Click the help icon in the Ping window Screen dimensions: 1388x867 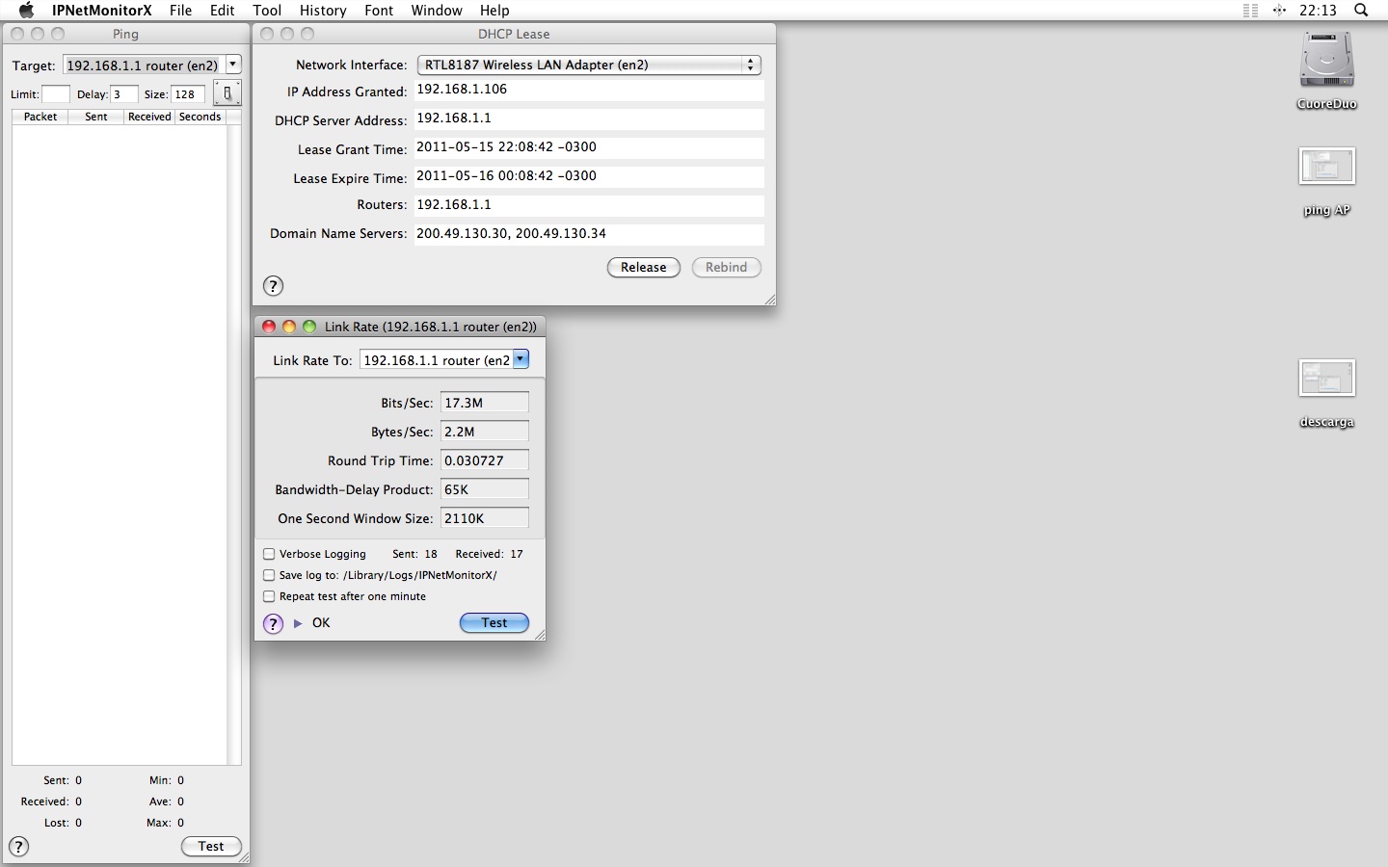click(x=18, y=846)
